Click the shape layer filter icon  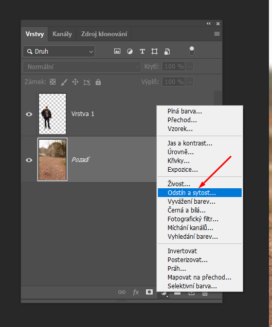pos(154,51)
